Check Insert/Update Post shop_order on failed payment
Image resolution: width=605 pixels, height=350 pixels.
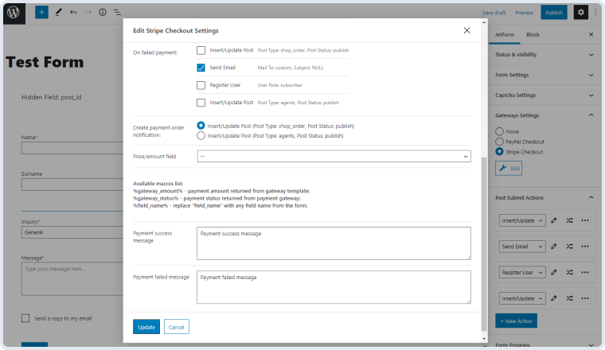pos(201,50)
